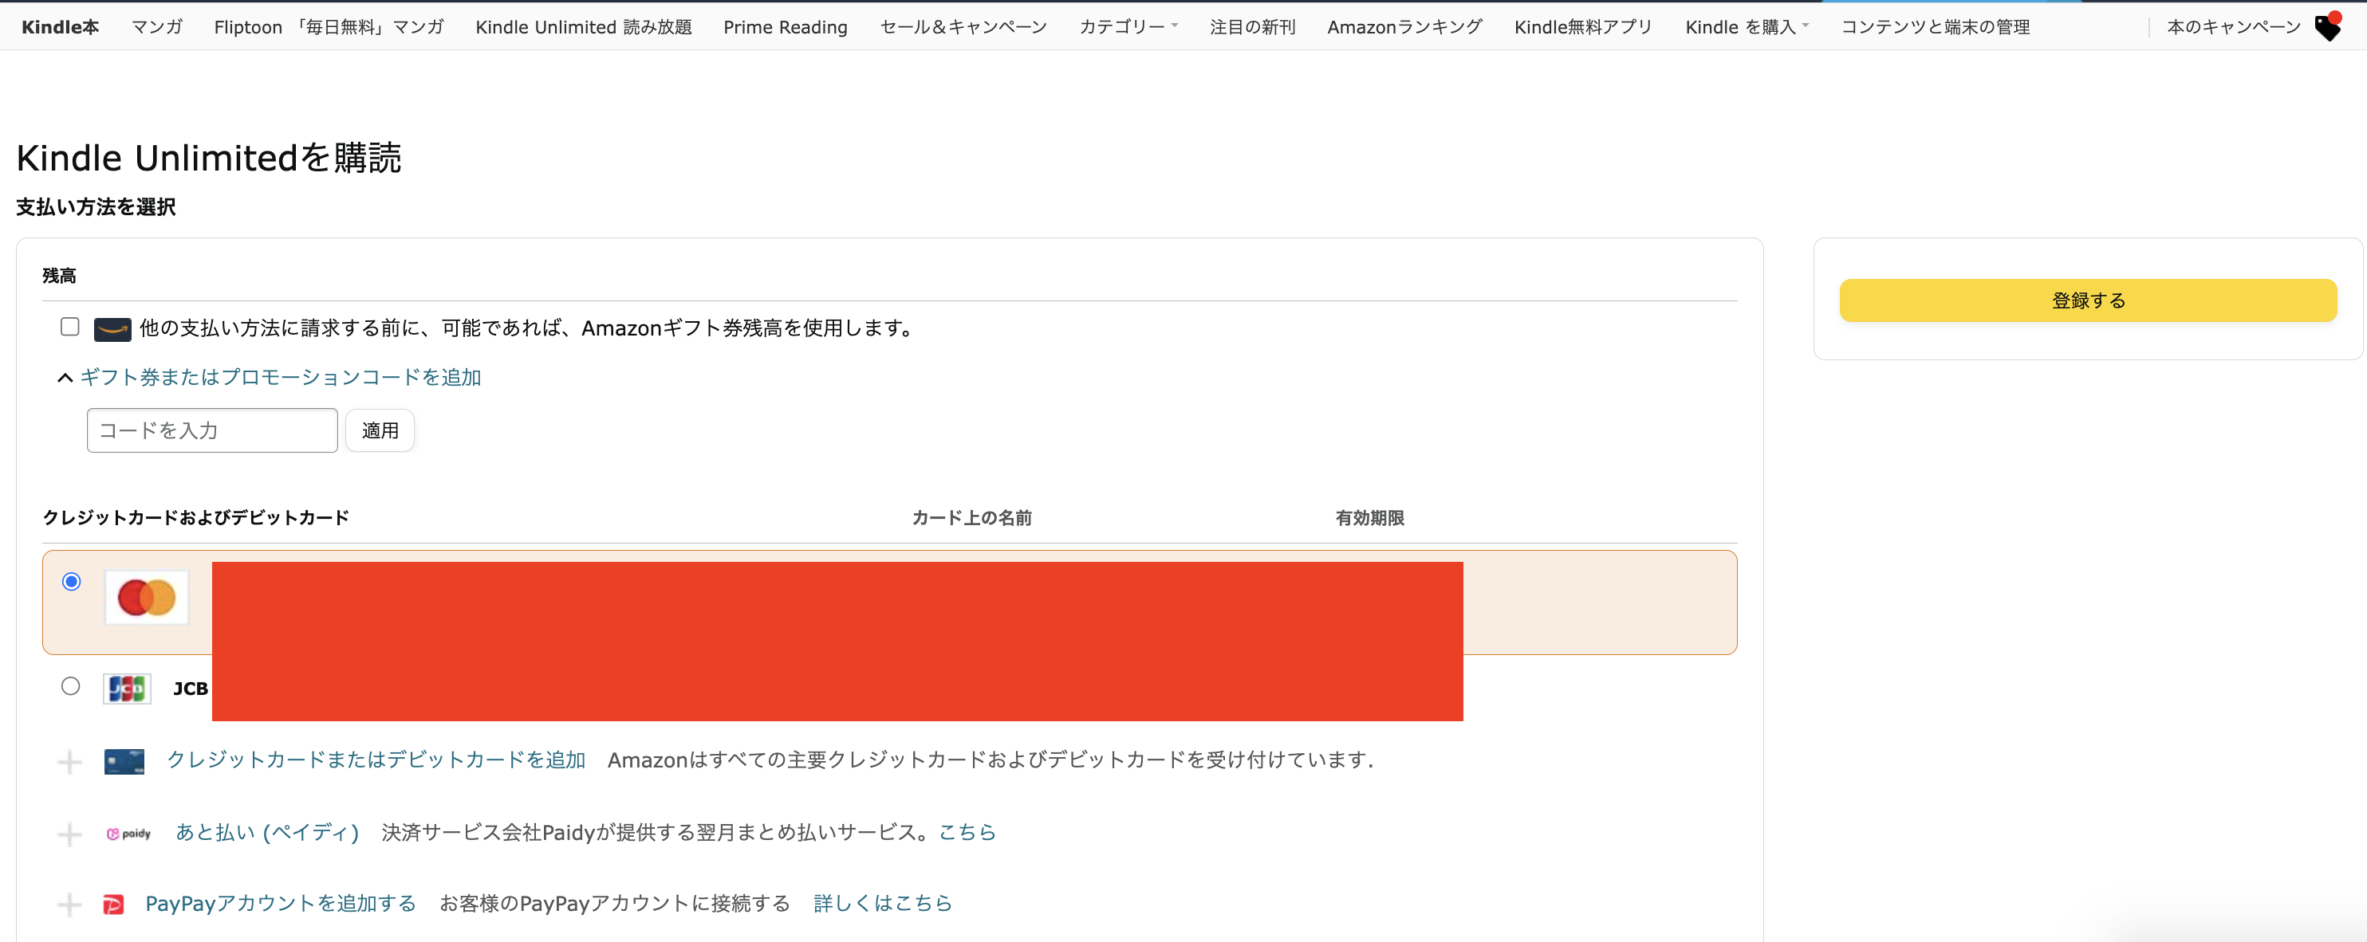Click the red PayPay logo icon
Viewport: 2367px width, 942px height.
click(x=113, y=905)
